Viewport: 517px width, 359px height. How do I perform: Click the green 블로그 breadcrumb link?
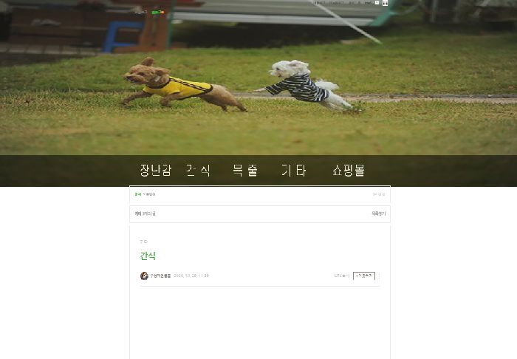click(x=138, y=194)
